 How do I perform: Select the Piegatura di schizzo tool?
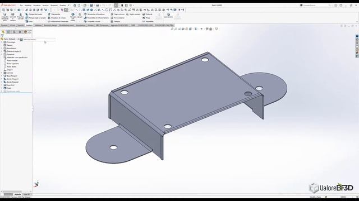coord(57,18)
